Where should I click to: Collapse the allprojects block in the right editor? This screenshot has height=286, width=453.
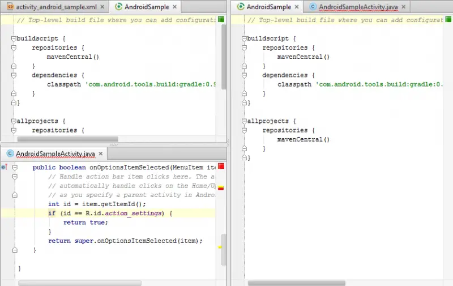tap(245, 121)
